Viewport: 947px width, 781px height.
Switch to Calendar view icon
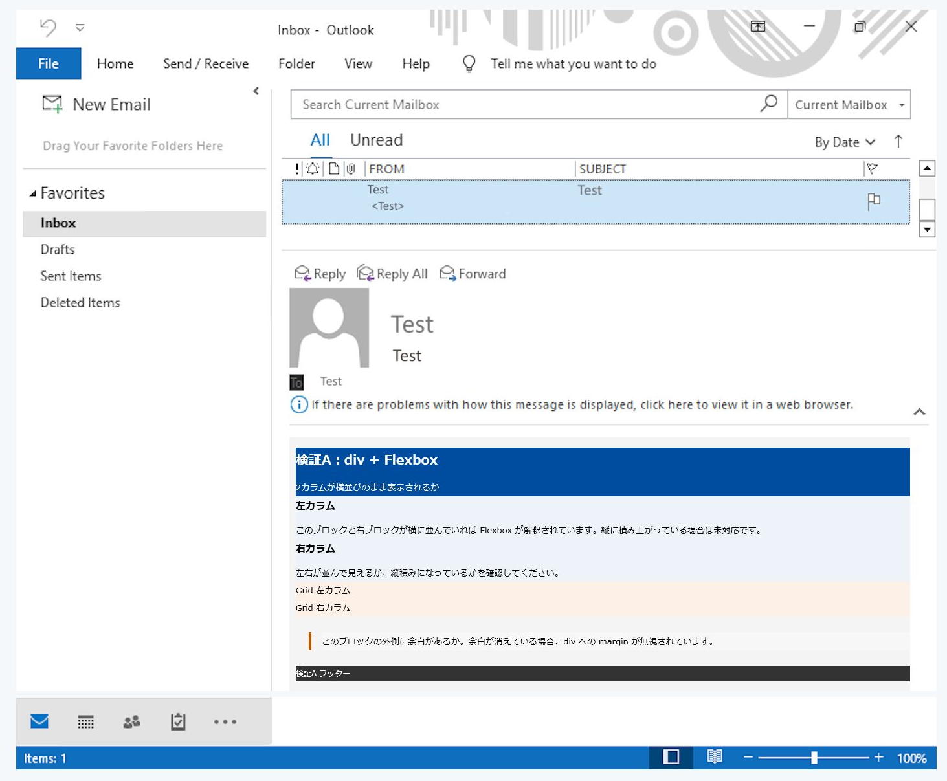point(85,721)
